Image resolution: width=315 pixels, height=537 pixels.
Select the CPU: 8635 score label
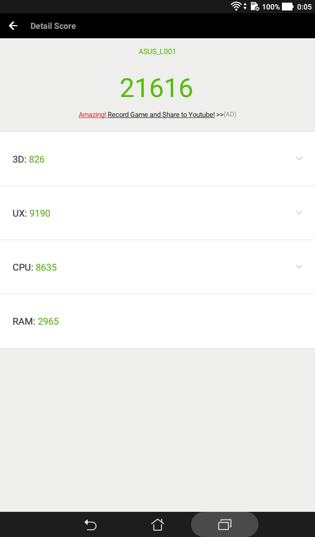[x=35, y=267]
